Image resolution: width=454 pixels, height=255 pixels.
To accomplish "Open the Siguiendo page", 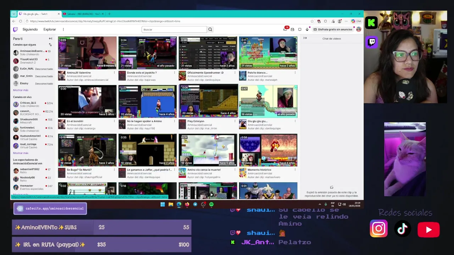I will 30,29.
